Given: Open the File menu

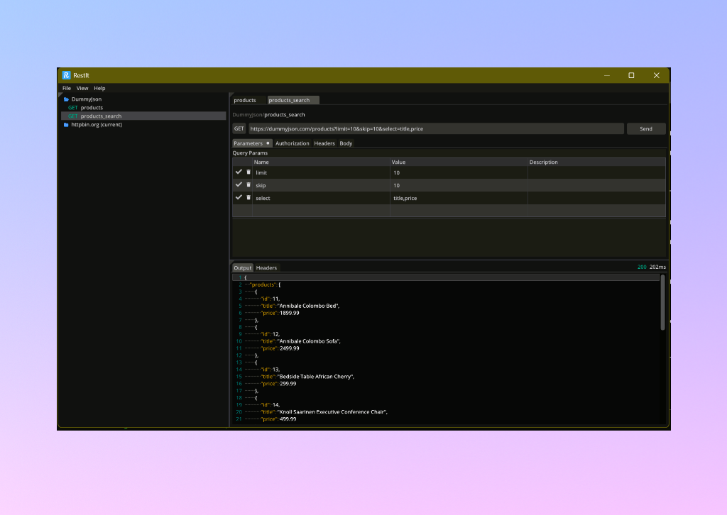Looking at the screenshot, I should (x=67, y=88).
